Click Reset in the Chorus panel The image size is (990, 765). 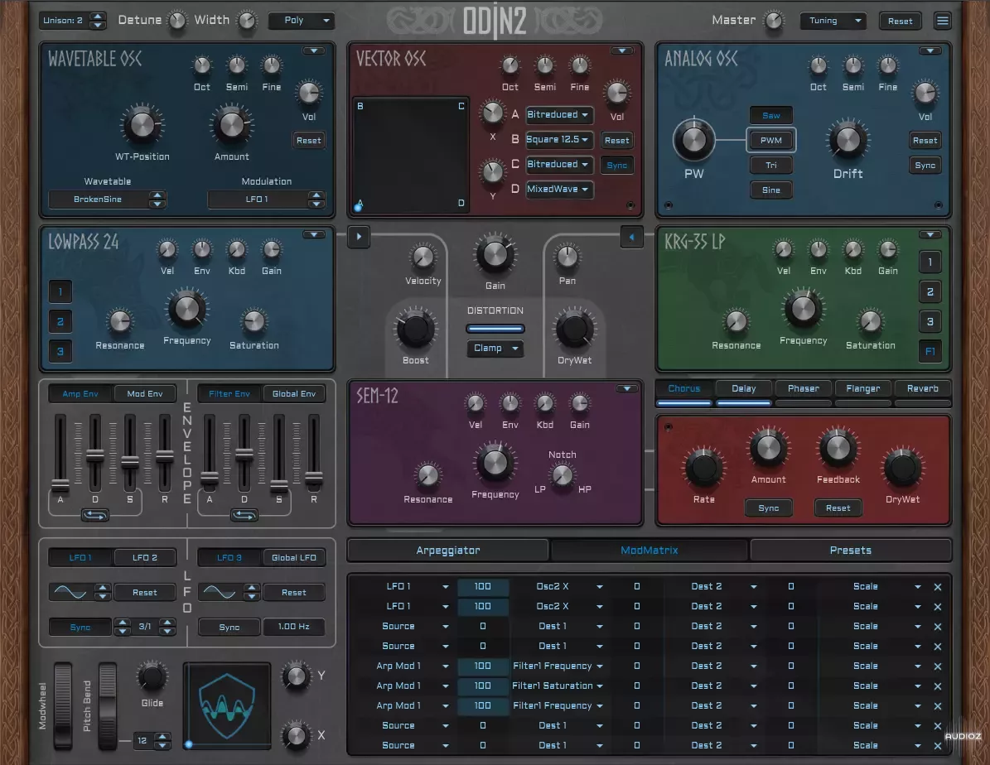pyautogui.click(x=838, y=508)
